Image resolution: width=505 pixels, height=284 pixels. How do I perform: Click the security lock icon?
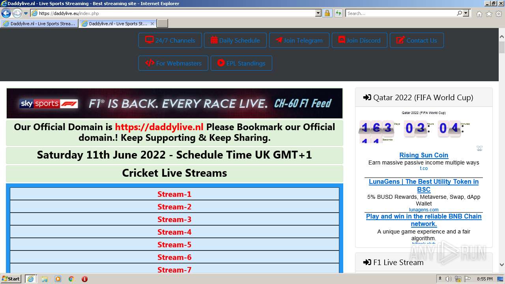327,13
